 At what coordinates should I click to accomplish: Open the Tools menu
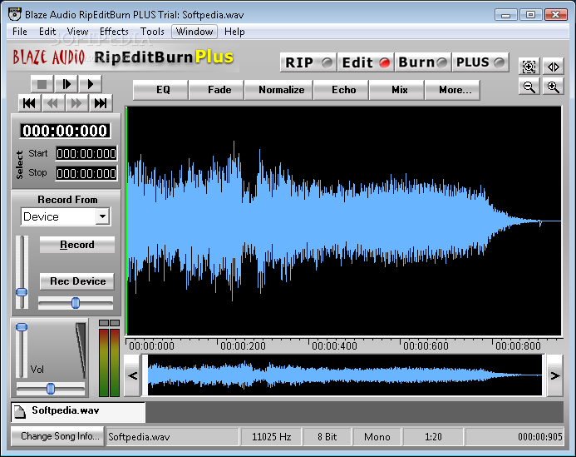[x=152, y=32]
